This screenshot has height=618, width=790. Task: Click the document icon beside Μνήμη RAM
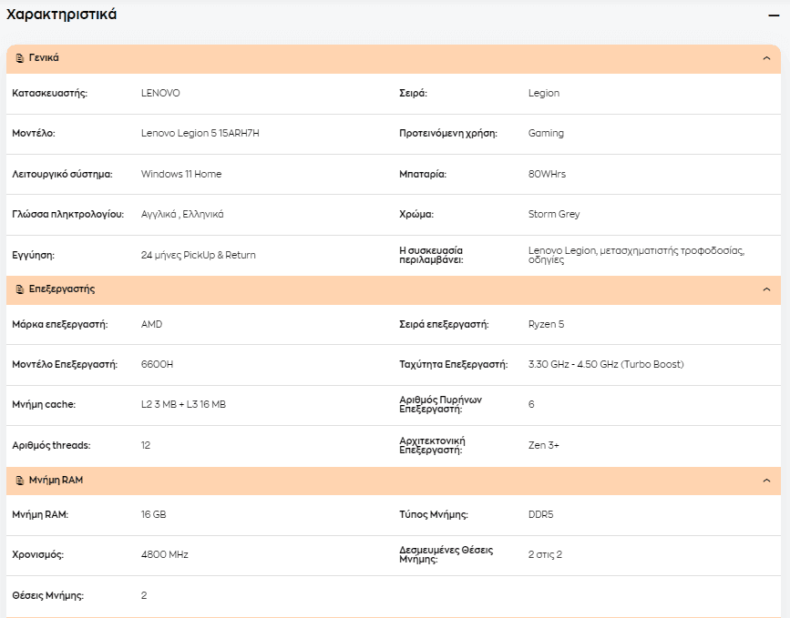click(x=20, y=481)
